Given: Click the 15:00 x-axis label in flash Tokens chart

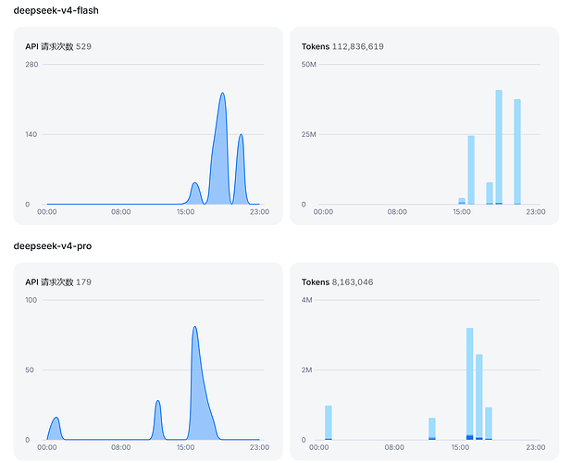Looking at the screenshot, I should [462, 212].
